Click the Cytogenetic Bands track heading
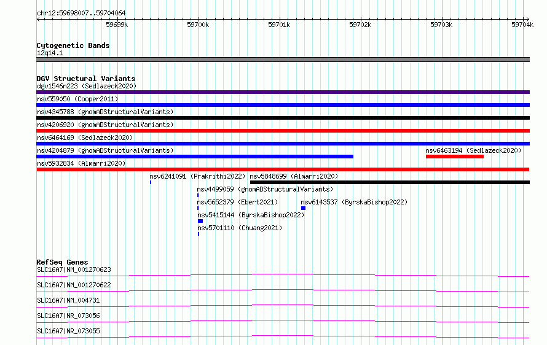 click(73, 45)
